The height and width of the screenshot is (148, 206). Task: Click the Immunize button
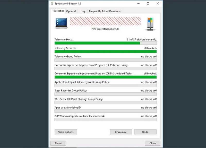click(x=121, y=132)
